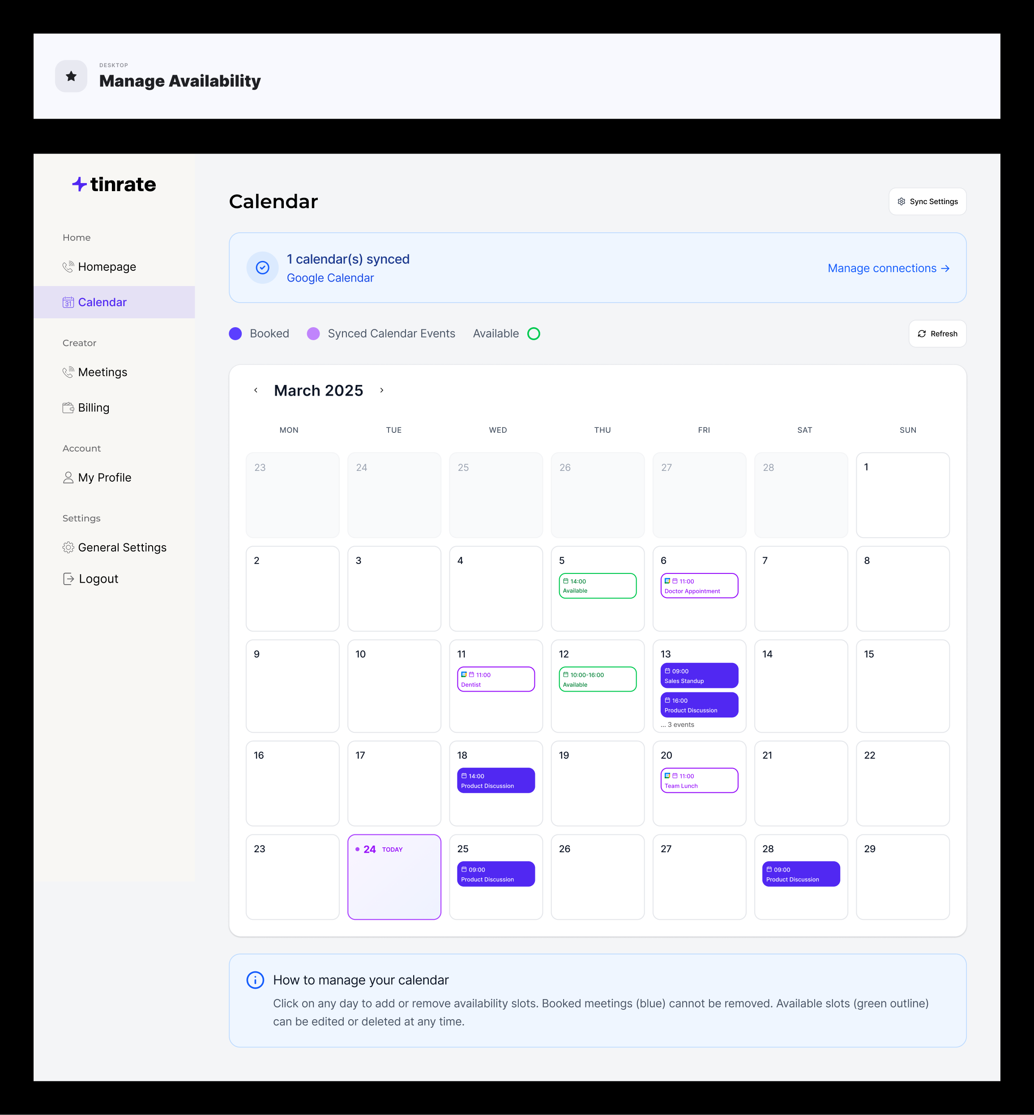Click the Billing wallet icon
This screenshot has height=1115, width=1034.
coord(68,408)
